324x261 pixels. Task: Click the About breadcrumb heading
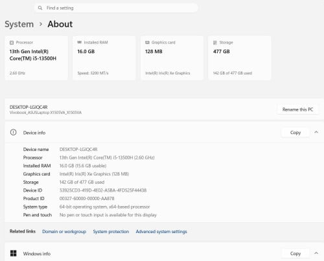click(x=60, y=24)
